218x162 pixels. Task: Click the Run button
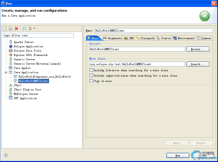178,155
